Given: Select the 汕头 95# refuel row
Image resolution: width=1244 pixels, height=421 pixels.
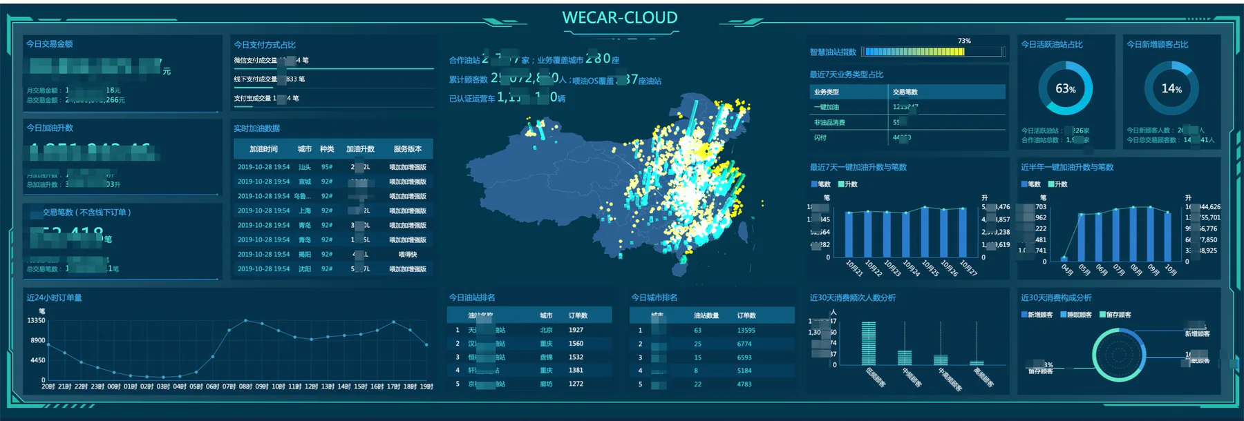Looking at the screenshot, I should (x=333, y=167).
